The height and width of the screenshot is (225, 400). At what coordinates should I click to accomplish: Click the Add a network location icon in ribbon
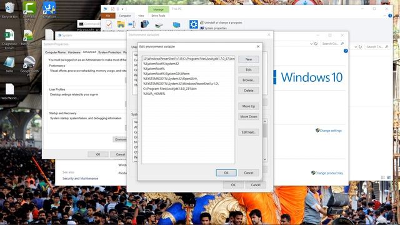pyautogui.click(x=176, y=25)
